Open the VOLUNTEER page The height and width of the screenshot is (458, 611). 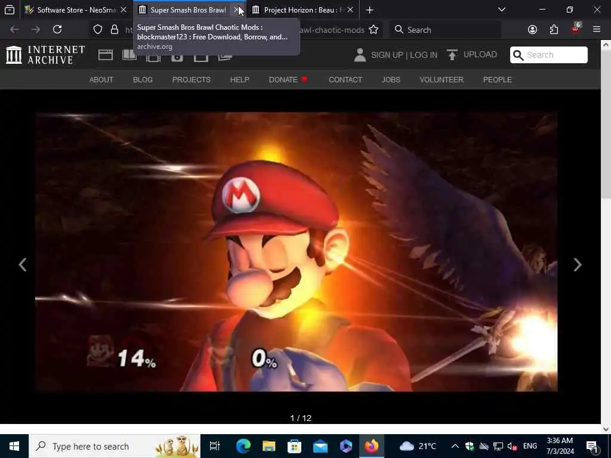point(442,79)
